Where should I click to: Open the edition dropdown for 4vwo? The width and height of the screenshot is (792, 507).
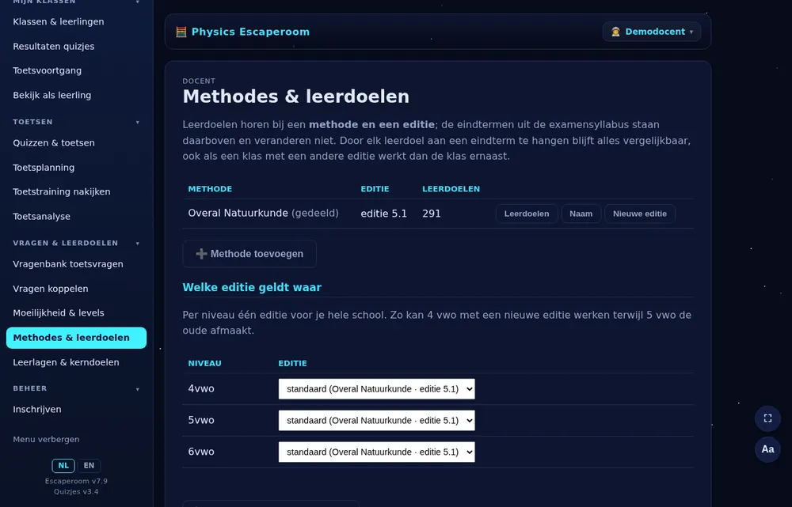pyautogui.click(x=376, y=389)
